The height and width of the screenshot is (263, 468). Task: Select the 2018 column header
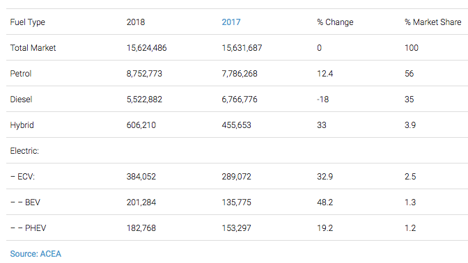click(x=136, y=22)
